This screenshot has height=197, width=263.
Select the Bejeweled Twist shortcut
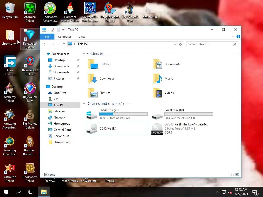click(30, 92)
